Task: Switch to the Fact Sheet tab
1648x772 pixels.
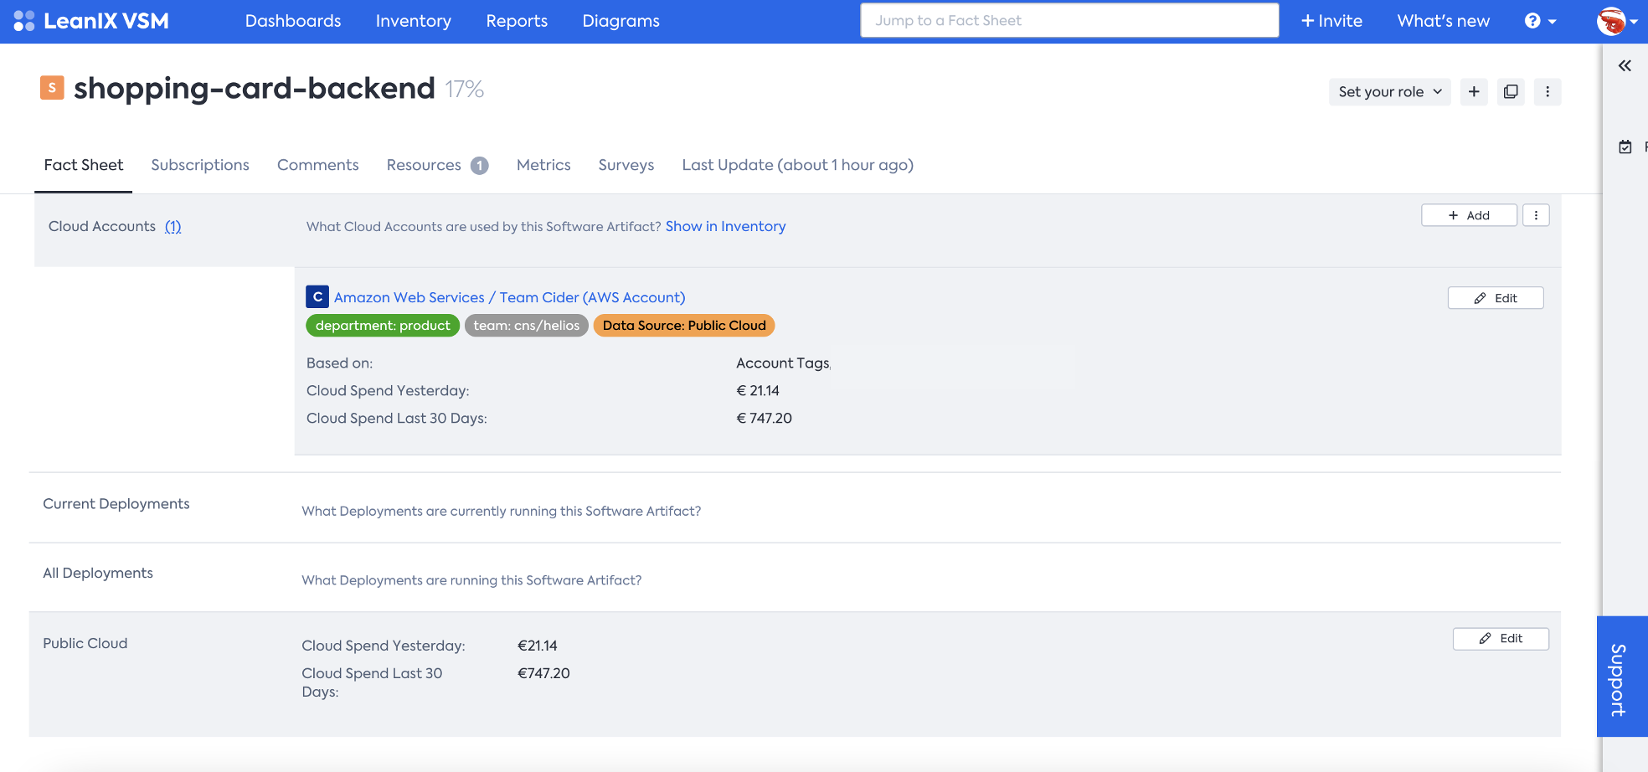Action: pos(84,165)
